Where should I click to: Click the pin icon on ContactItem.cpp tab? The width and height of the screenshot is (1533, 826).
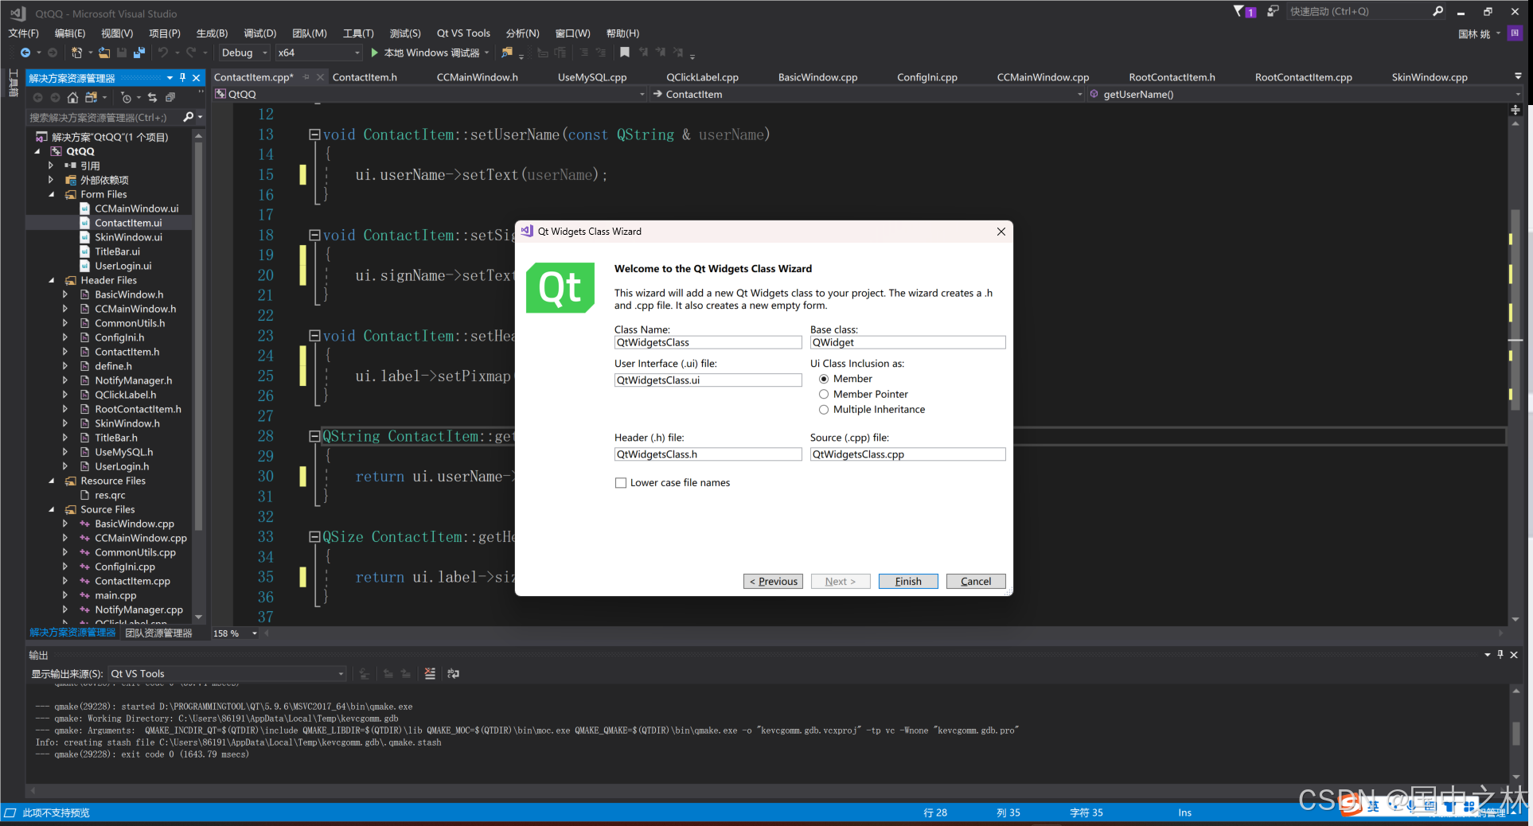coord(306,77)
